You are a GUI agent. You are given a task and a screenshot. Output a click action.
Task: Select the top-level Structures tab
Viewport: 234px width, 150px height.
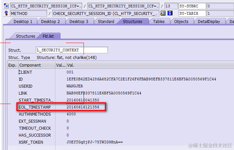(132, 22)
